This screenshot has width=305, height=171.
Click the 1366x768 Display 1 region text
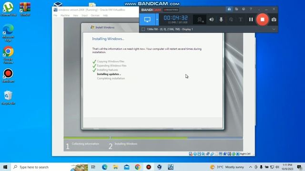[170, 29]
